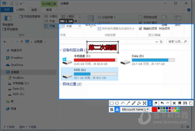
Task: Select the arrow drawing tool
Action: click(128, 103)
